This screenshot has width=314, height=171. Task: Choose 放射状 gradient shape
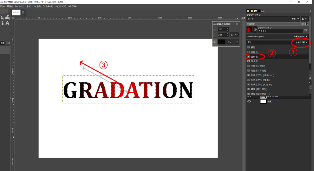click(x=277, y=57)
